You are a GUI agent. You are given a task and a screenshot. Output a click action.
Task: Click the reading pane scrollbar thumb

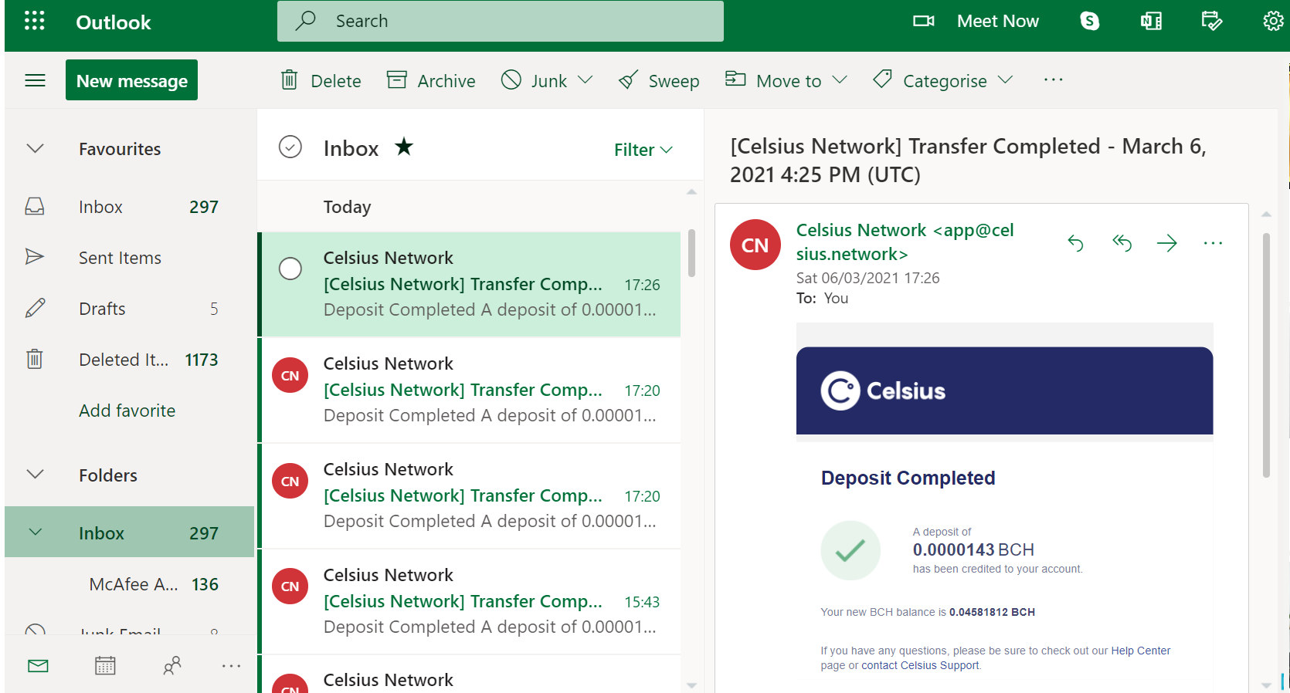pyautogui.click(x=1265, y=355)
